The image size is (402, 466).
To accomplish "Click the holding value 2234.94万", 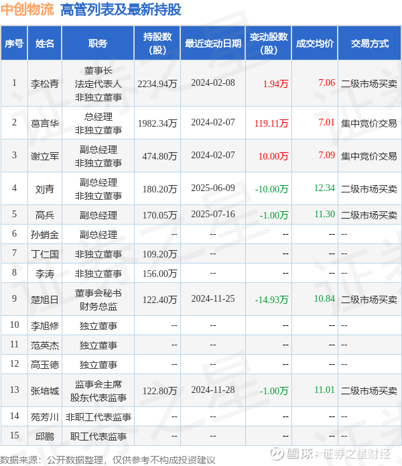I will pos(157,84).
